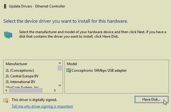This screenshot has height=112, width=171.
Task: Click the manufacturer list scroll right arrow
Action: click(x=55, y=90)
